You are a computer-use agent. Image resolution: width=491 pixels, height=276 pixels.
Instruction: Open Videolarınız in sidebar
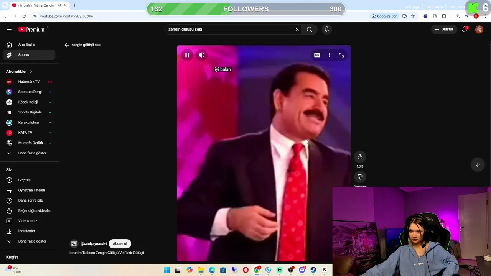(29, 221)
